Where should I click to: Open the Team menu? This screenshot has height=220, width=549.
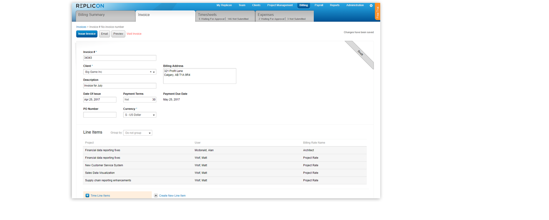242,5
